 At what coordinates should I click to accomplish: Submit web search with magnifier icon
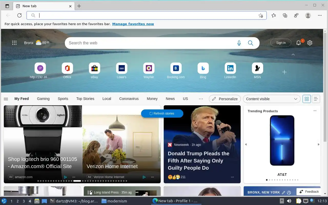click(x=251, y=43)
